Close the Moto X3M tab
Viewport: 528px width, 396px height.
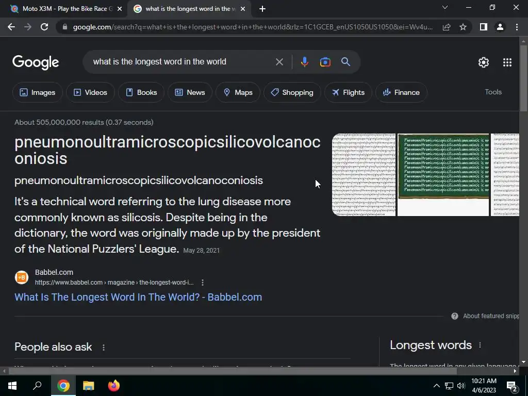120,9
